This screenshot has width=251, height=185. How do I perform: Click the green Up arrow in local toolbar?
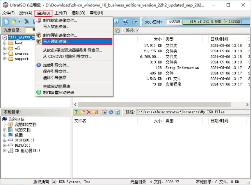(x=76, y=112)
